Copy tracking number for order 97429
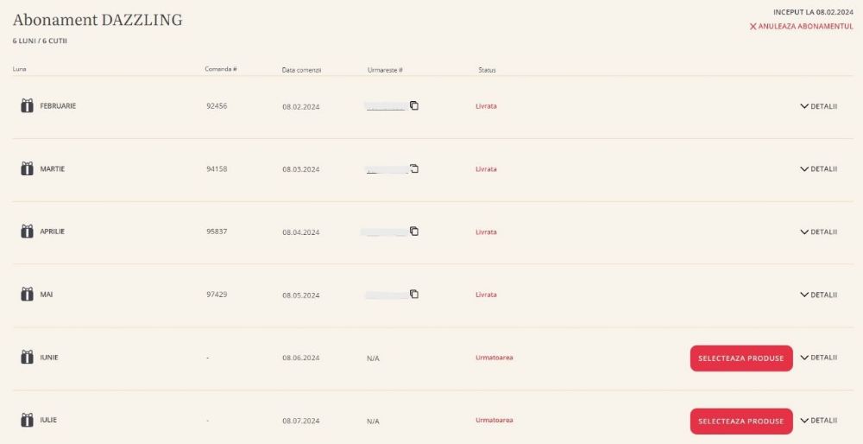 click(414, 295)
